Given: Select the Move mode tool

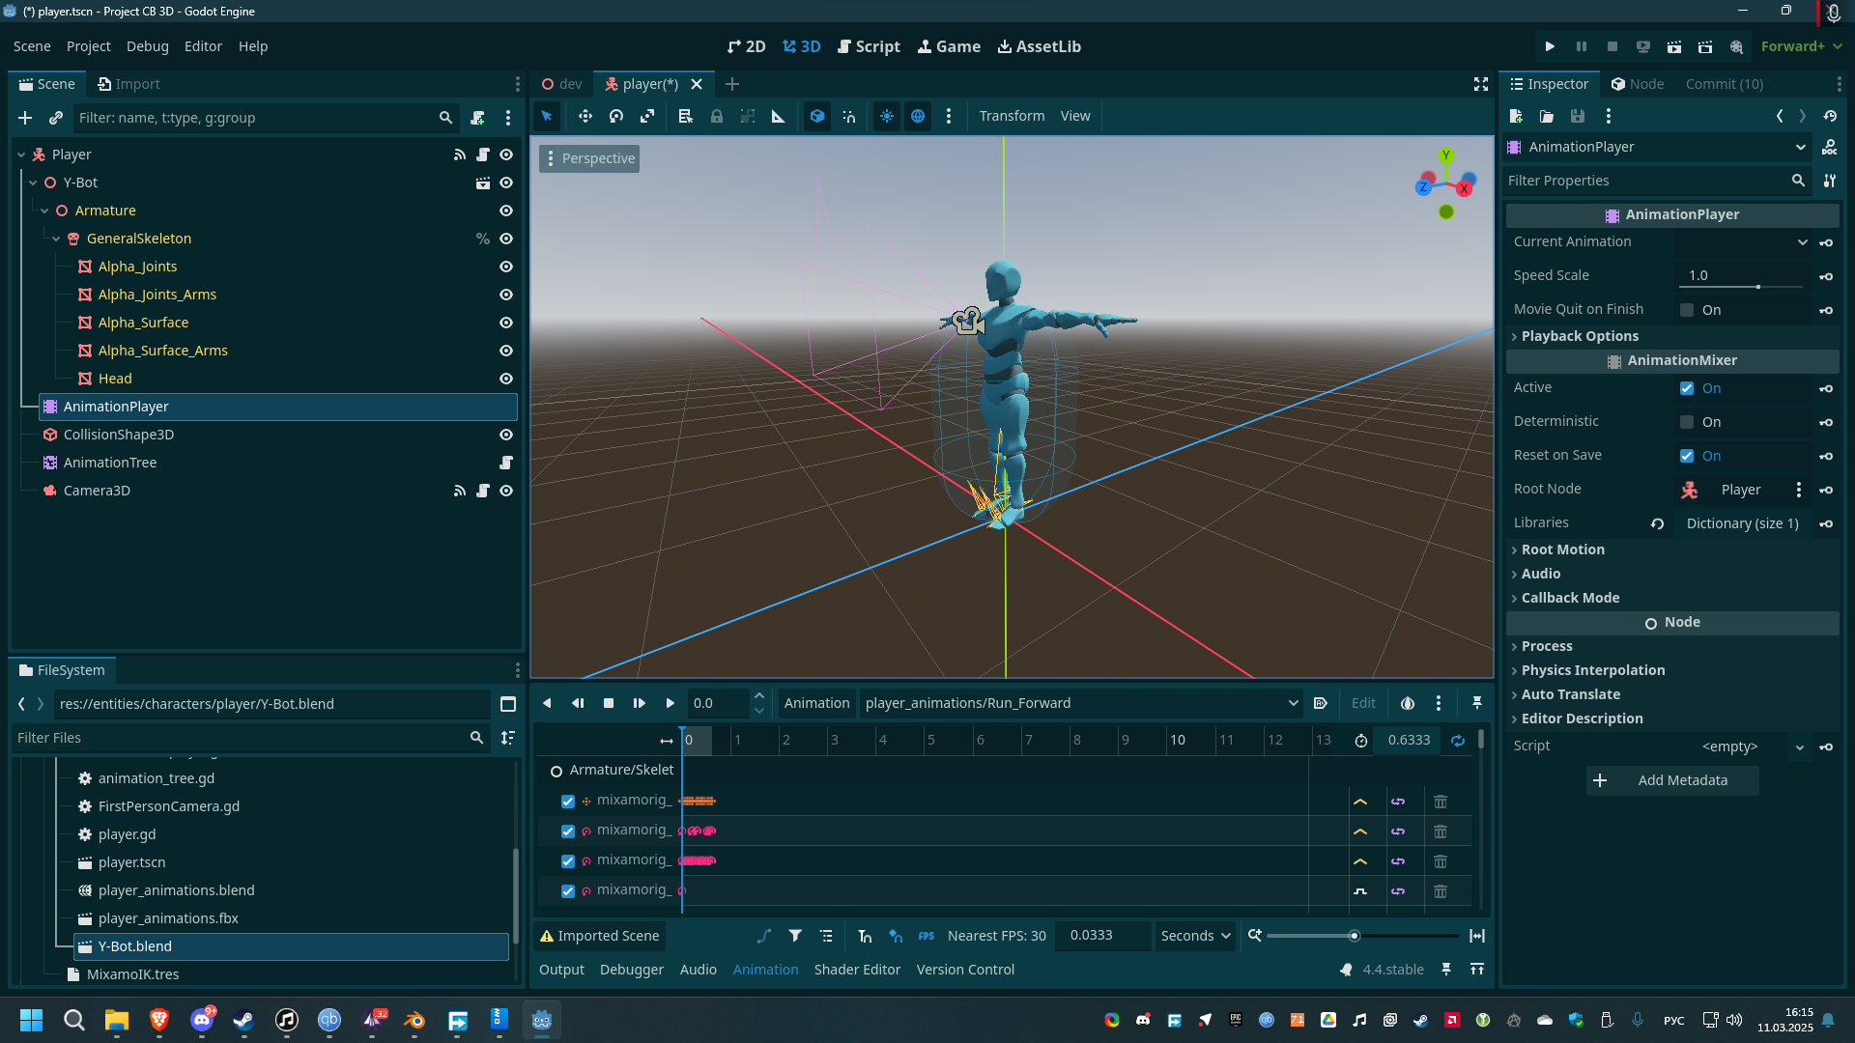Looking at the screenshot, I should point(585,116).
